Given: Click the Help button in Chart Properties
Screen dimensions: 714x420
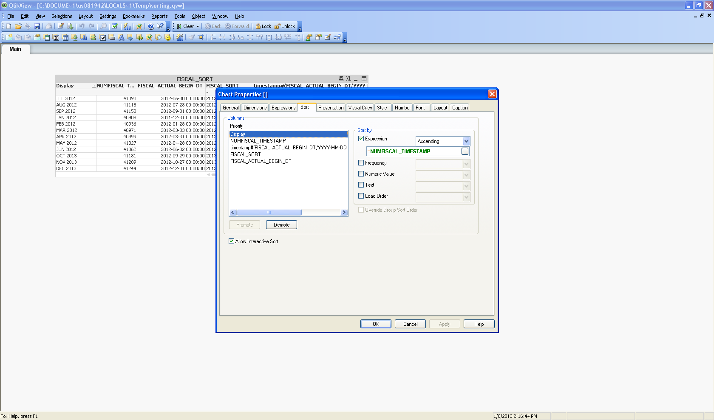Looking at the screenshot, I should coord(479,324).
